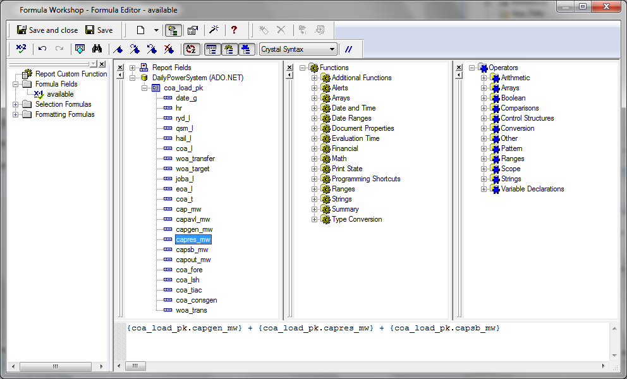Viewport: 627px width, 379px height.
Task: Collapse the coa_load_pk table
Action: 144,88
